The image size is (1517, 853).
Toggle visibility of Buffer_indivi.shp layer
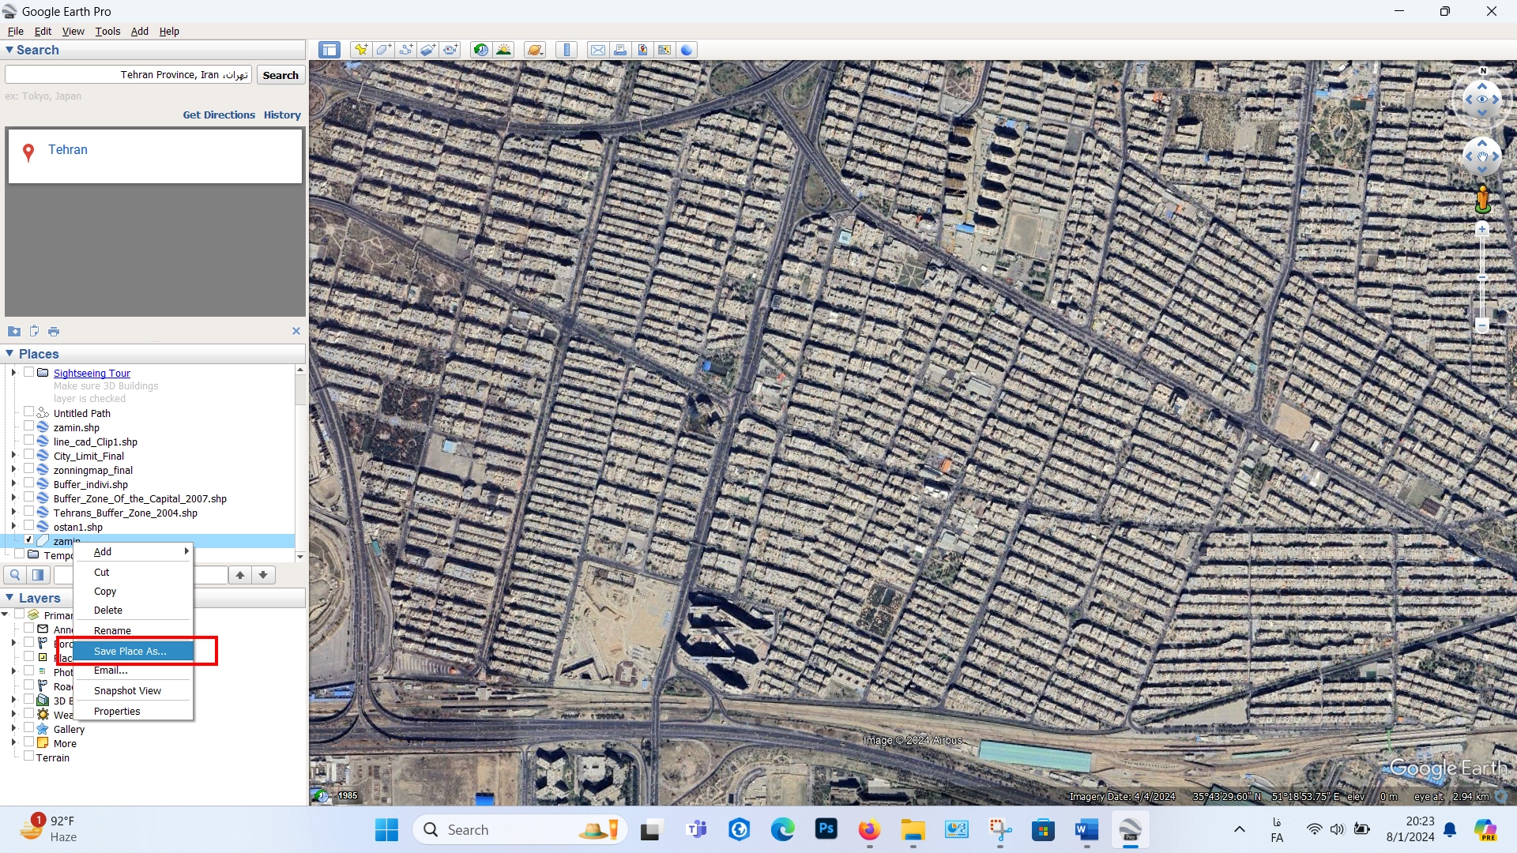(28, 484)
